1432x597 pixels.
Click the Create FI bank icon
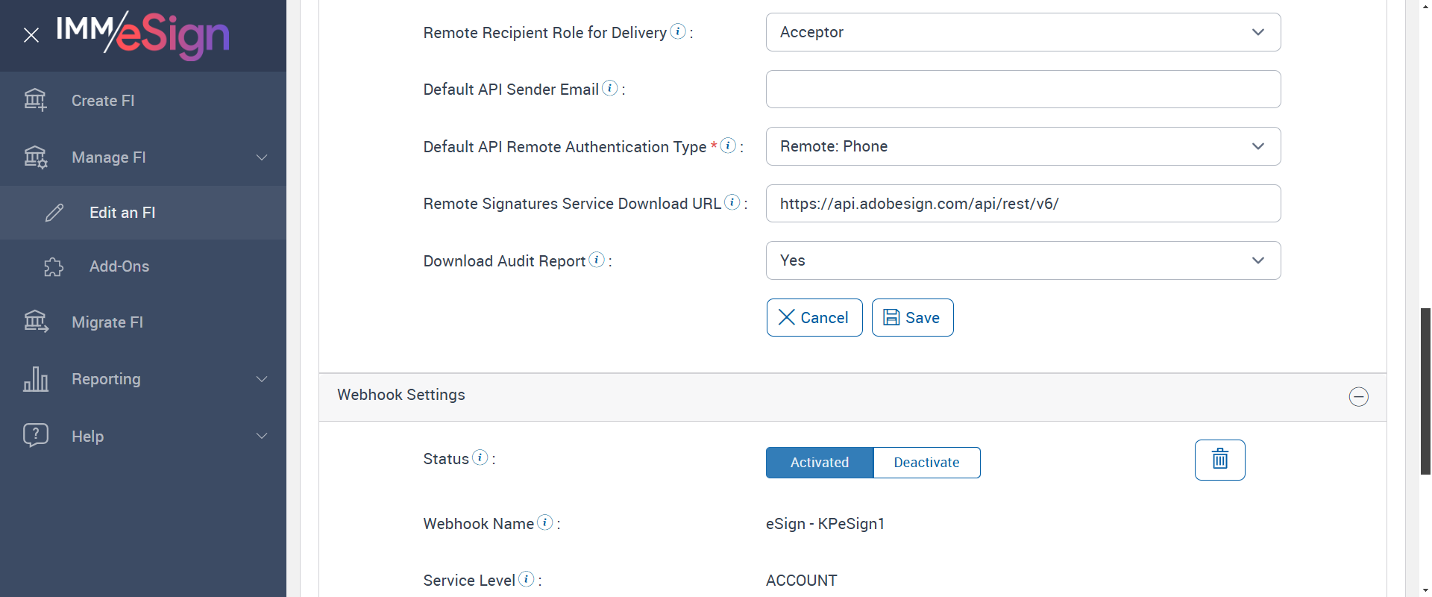[x=35, y=99]
